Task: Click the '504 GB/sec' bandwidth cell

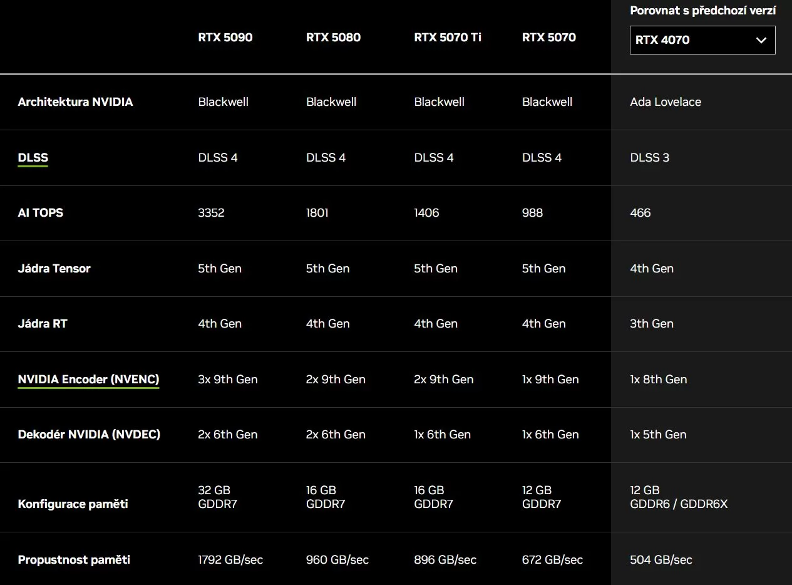Action: (661, 560)
